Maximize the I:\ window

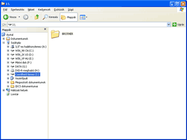178,4
